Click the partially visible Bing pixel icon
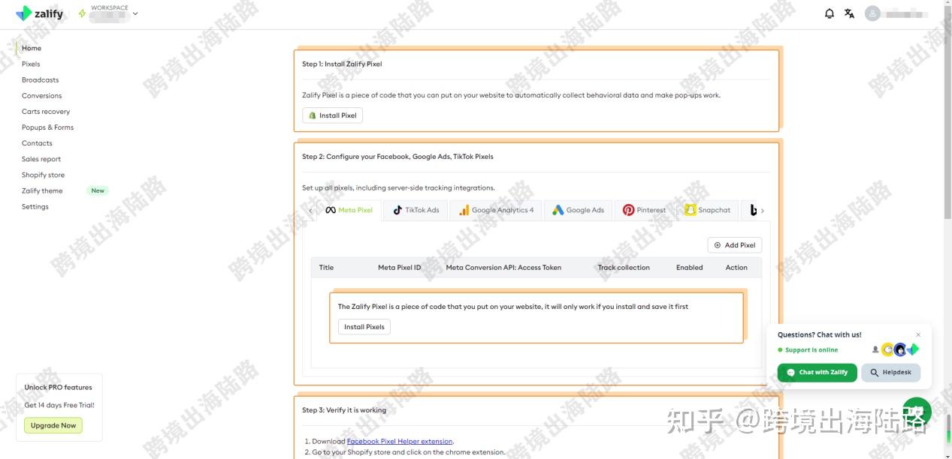952x459 pixels. click(754, 210)
